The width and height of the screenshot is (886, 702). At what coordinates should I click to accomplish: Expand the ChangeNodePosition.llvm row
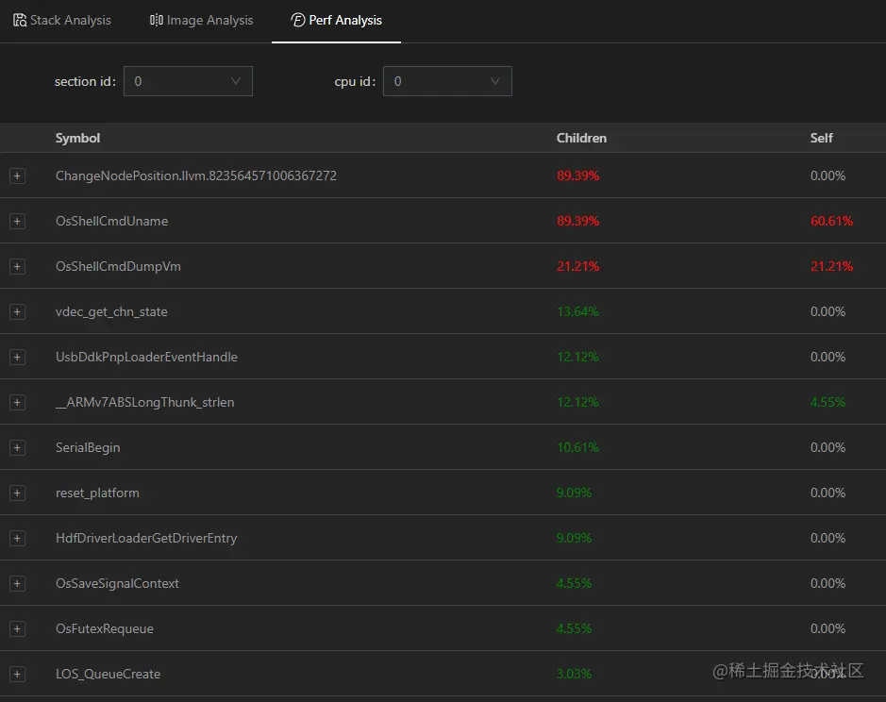tap(18, 175)
